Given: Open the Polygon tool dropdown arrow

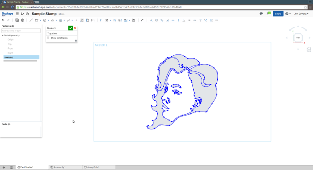Looking at the screenshot, I should (x=64, y=21).
